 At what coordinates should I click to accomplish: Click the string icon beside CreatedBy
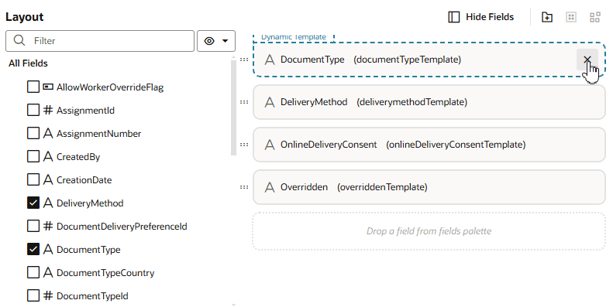coord(48,157)
